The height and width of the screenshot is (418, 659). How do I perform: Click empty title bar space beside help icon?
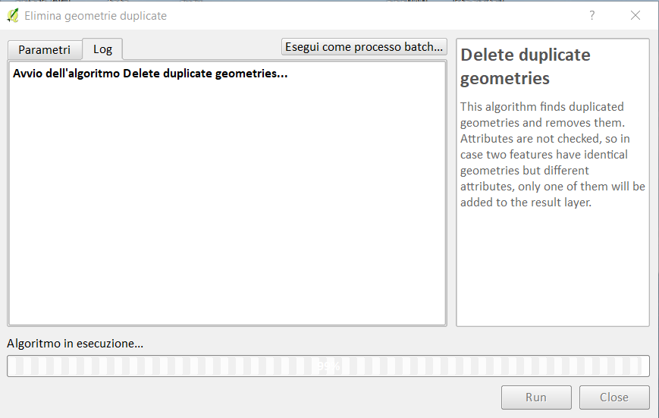tap(378, 16)
